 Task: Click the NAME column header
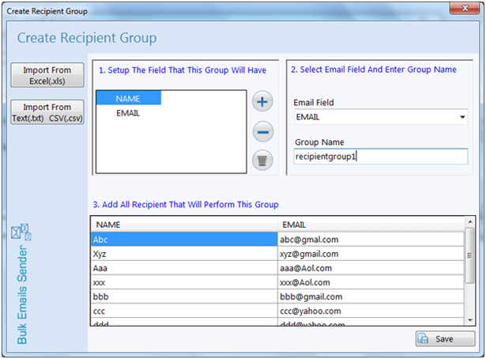tap(184, 225)
